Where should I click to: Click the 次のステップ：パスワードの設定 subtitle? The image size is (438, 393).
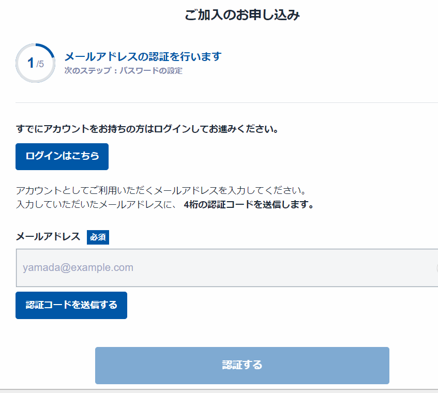point(123,71)
